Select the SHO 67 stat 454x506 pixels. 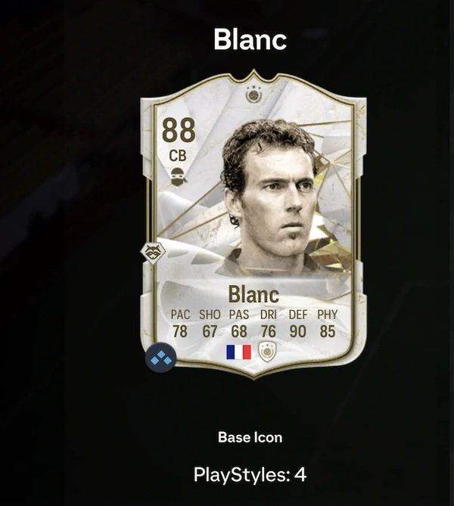210,324
